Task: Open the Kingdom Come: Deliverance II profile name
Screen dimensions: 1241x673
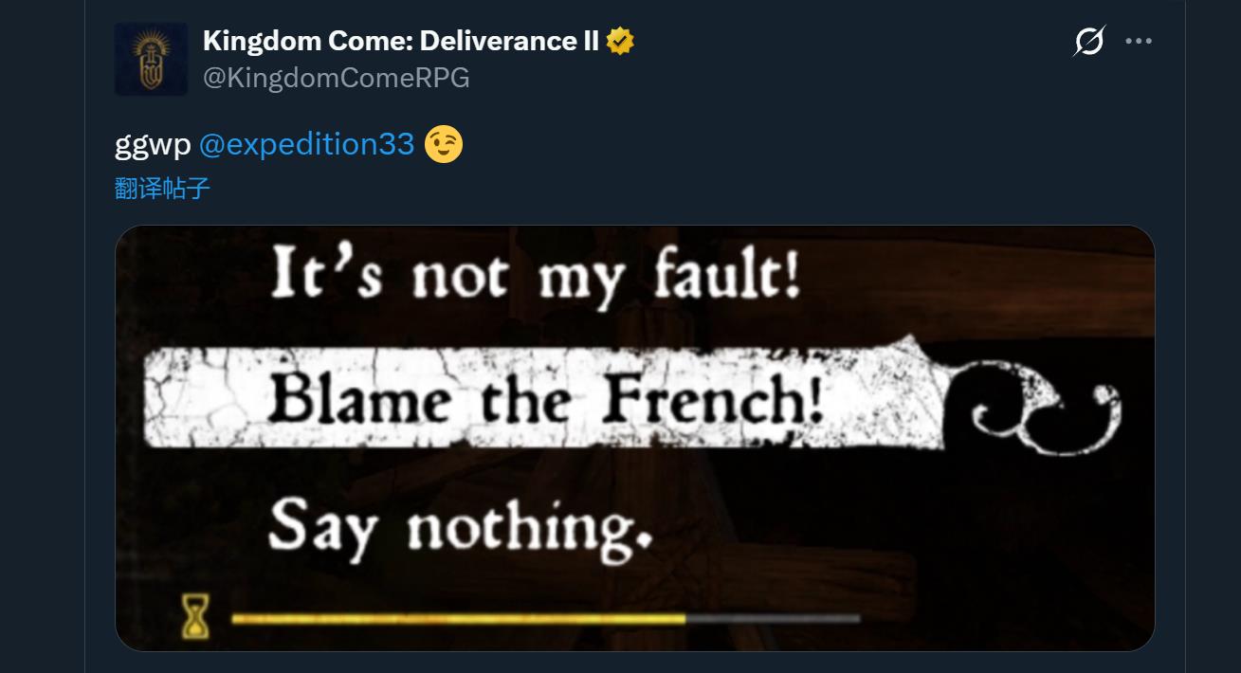Action: pyautogui.click(x=400, y=42)
